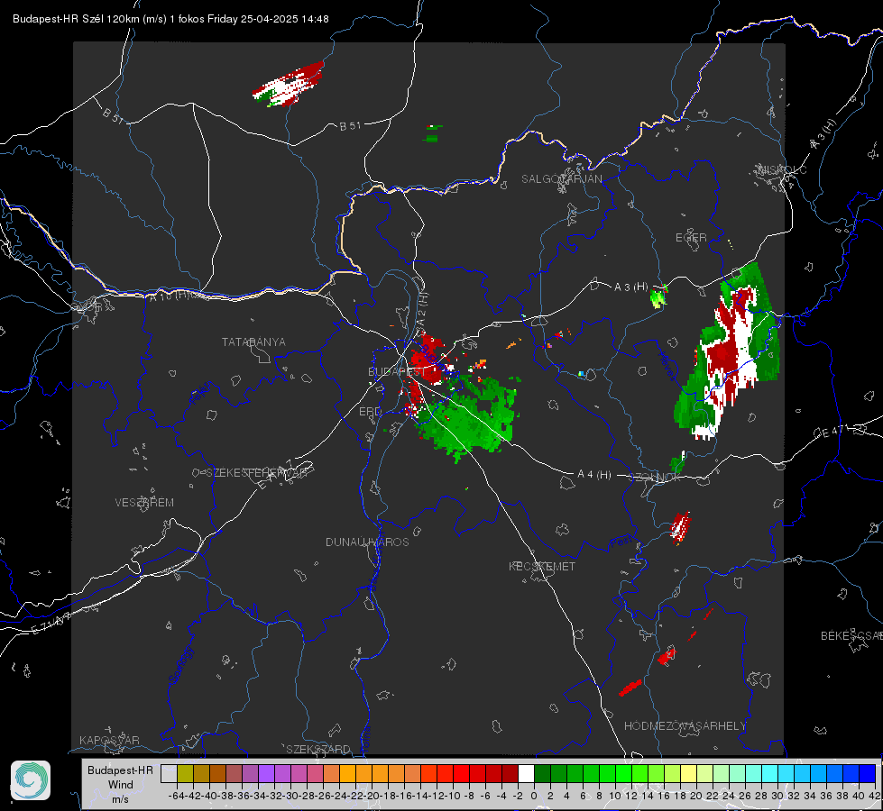Viewport: 883px width, 811px height.
Task: Pick the darkest green legend swatch
Action: pos(542,773)
